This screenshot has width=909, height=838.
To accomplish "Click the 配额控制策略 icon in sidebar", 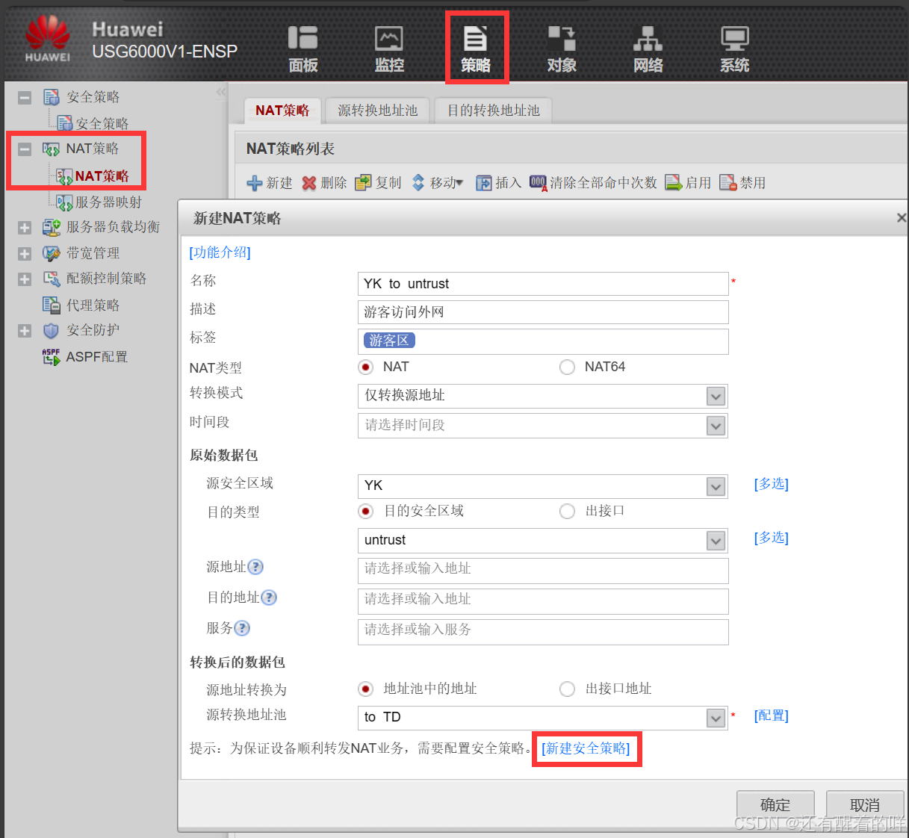I will [x=52, y=279].
